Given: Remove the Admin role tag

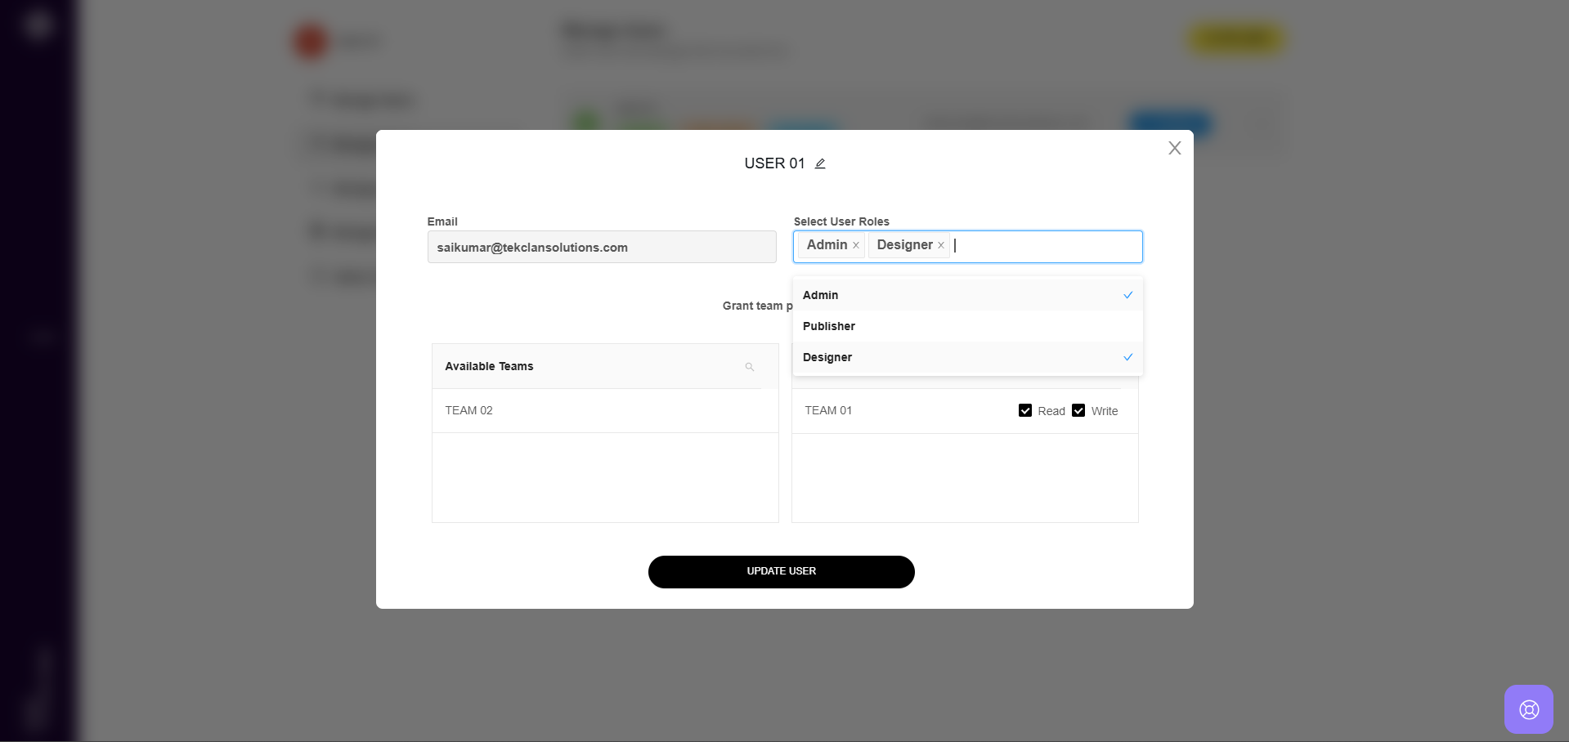Looking at the screenshot, I should [x=856, y=245].
